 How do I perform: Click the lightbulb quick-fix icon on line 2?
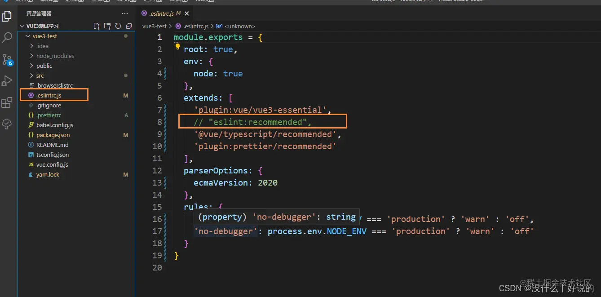coord(177,47)
